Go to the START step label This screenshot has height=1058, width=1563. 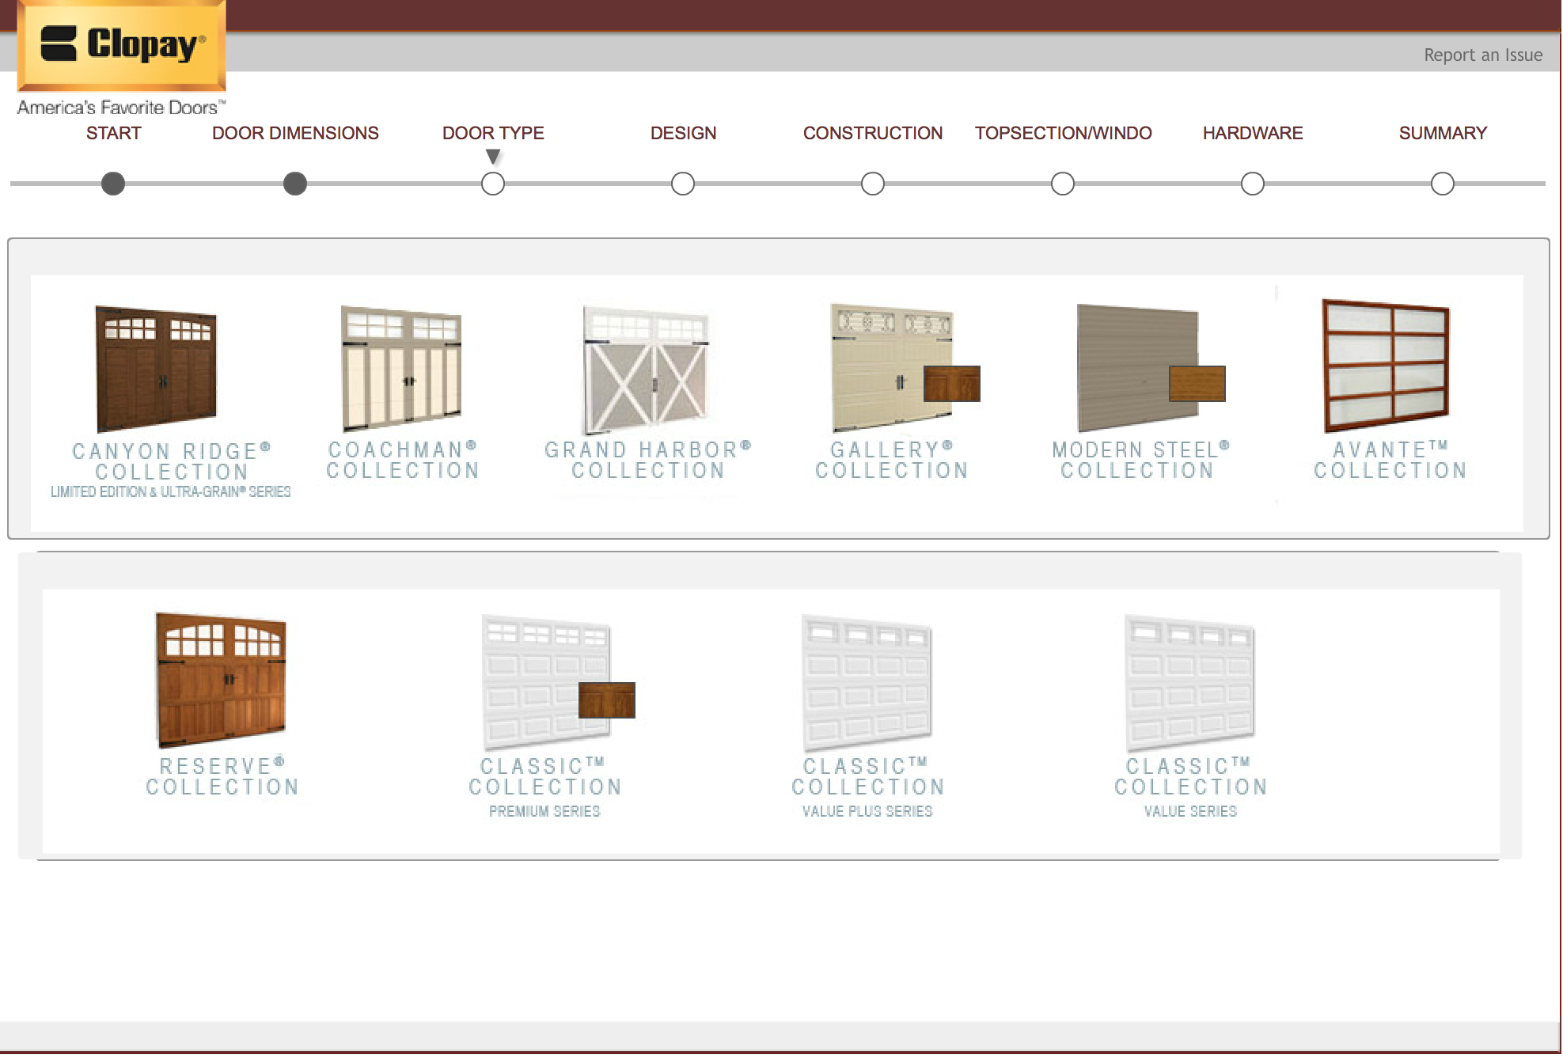coord(114,133)
